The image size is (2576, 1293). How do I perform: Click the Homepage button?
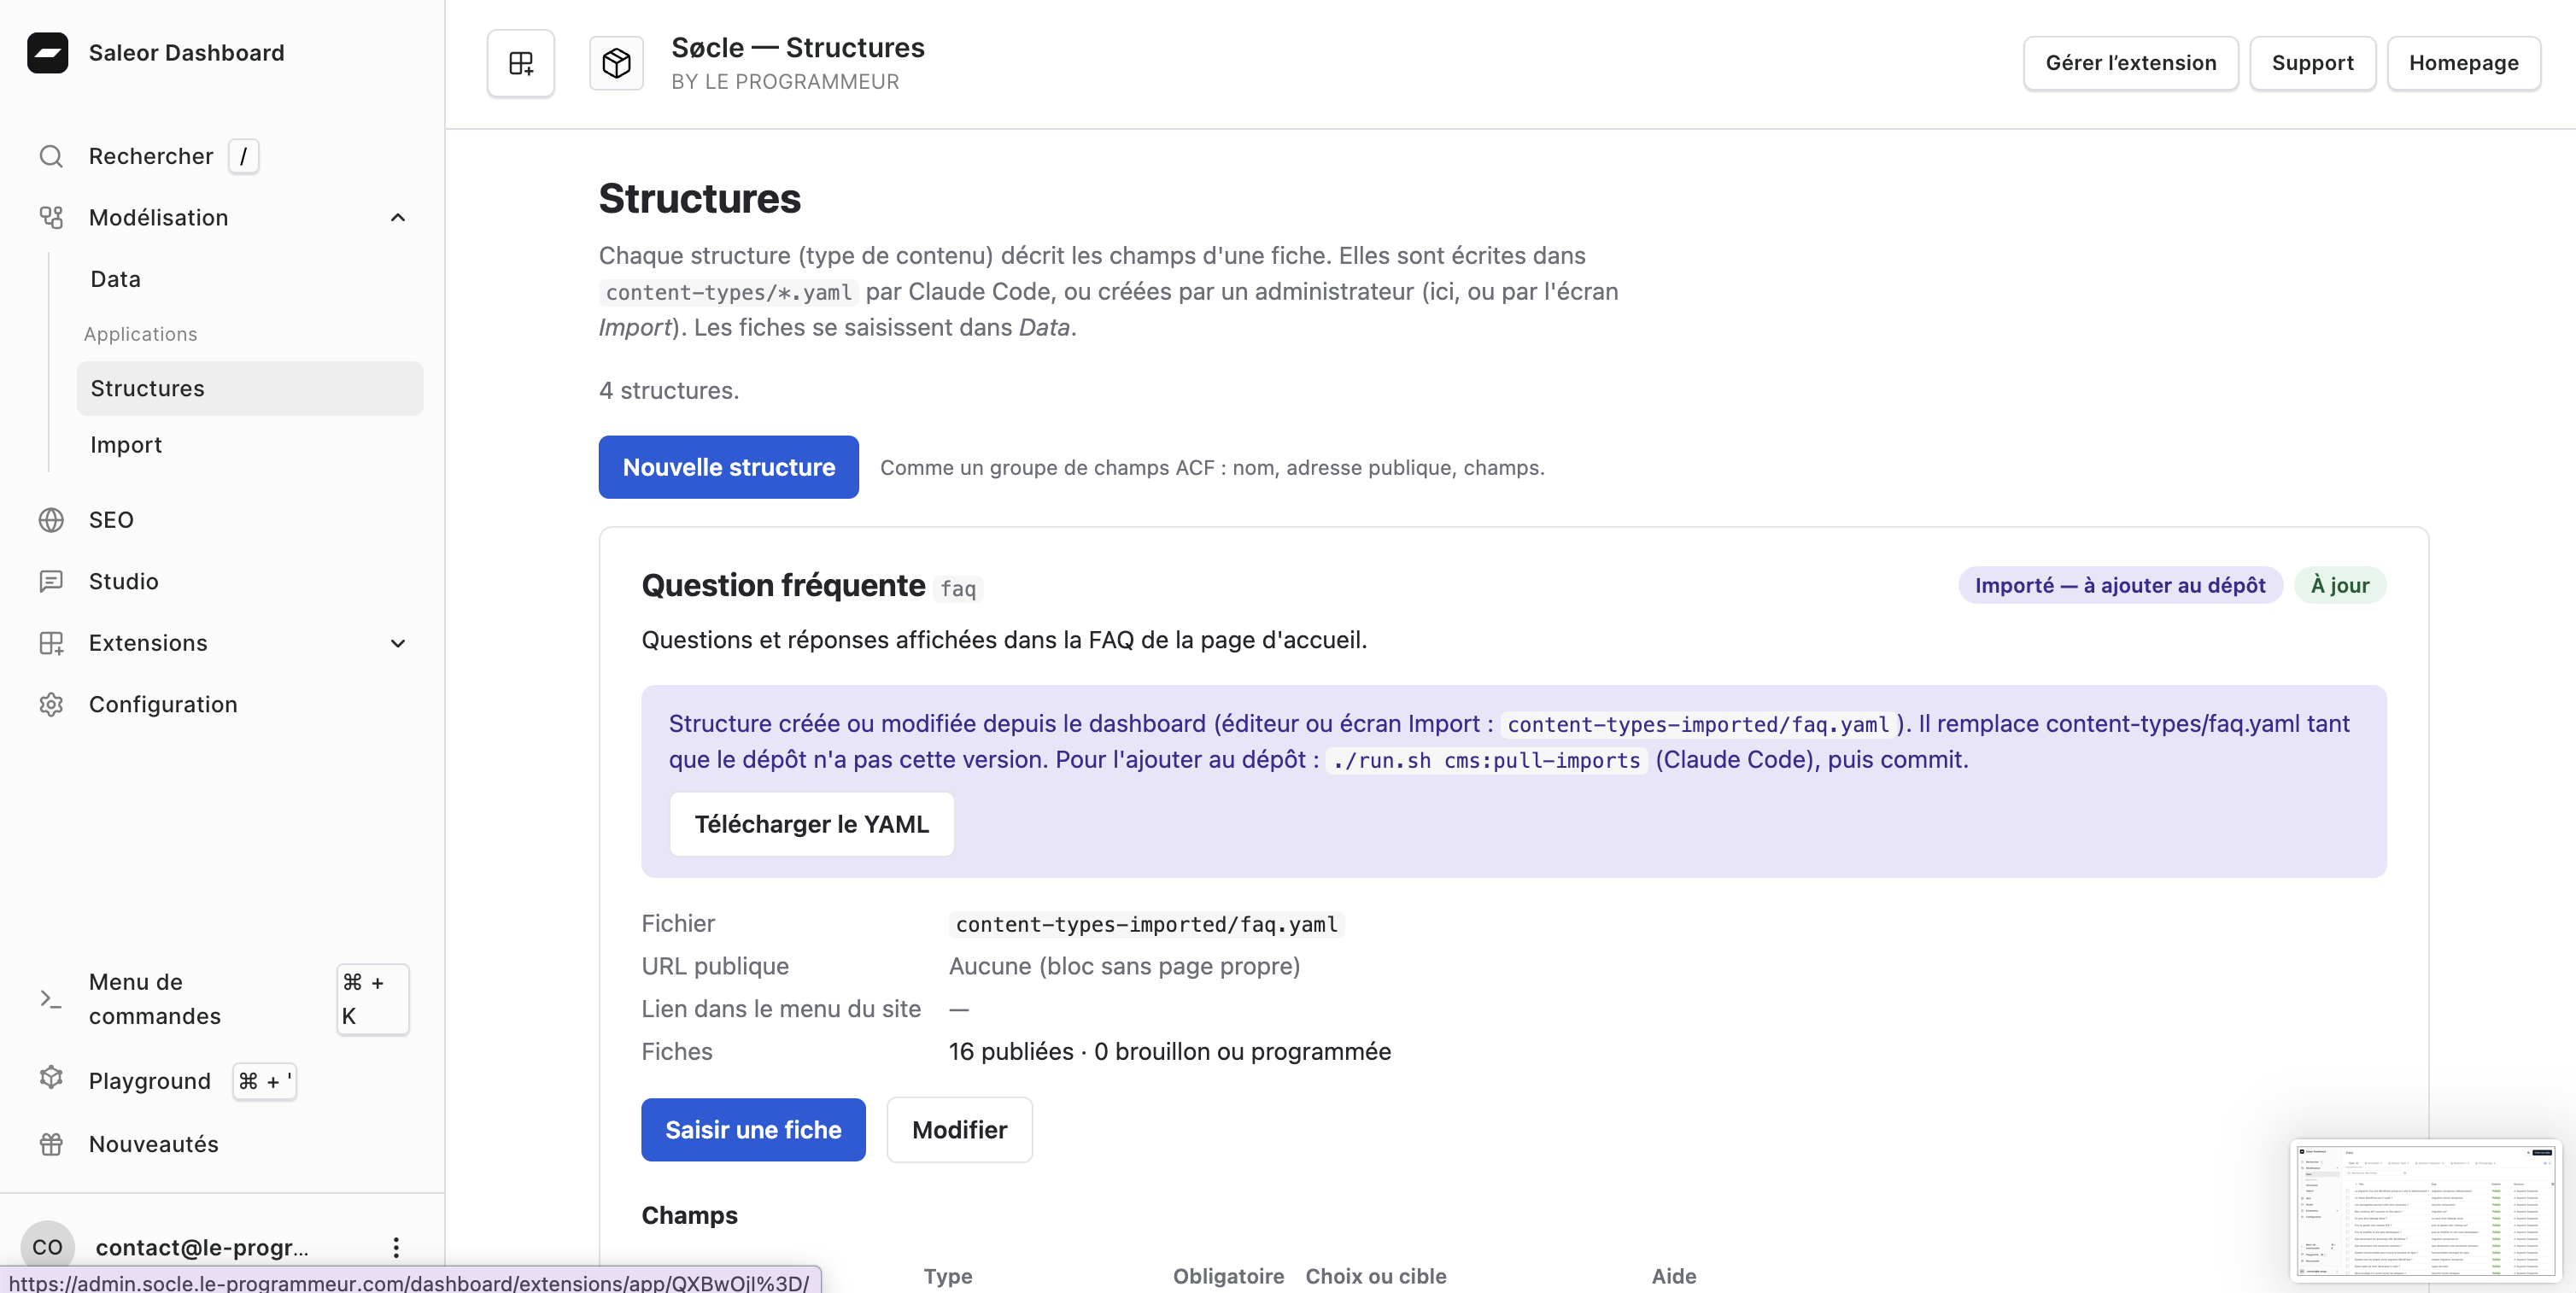click(x=2463, y=63)
